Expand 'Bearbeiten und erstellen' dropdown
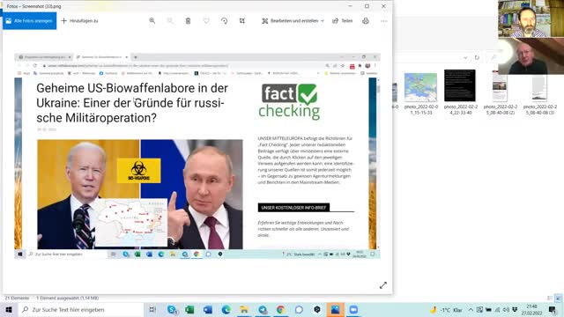This screenshot has width=564, height=317. click(x=293, y=21)
